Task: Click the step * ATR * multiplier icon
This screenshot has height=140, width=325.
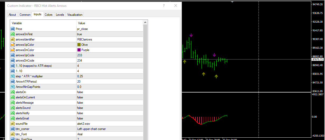Action: [x=12, y=76]
